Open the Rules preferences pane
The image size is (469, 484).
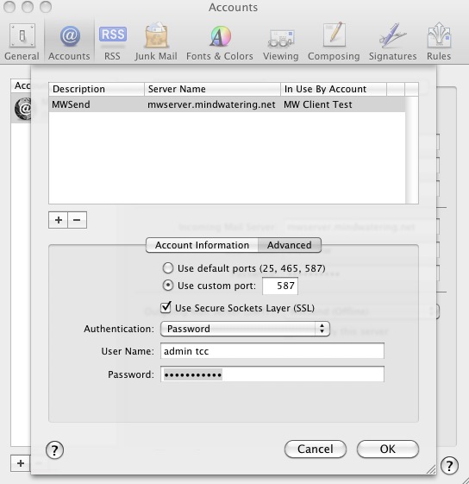point(439,41)
